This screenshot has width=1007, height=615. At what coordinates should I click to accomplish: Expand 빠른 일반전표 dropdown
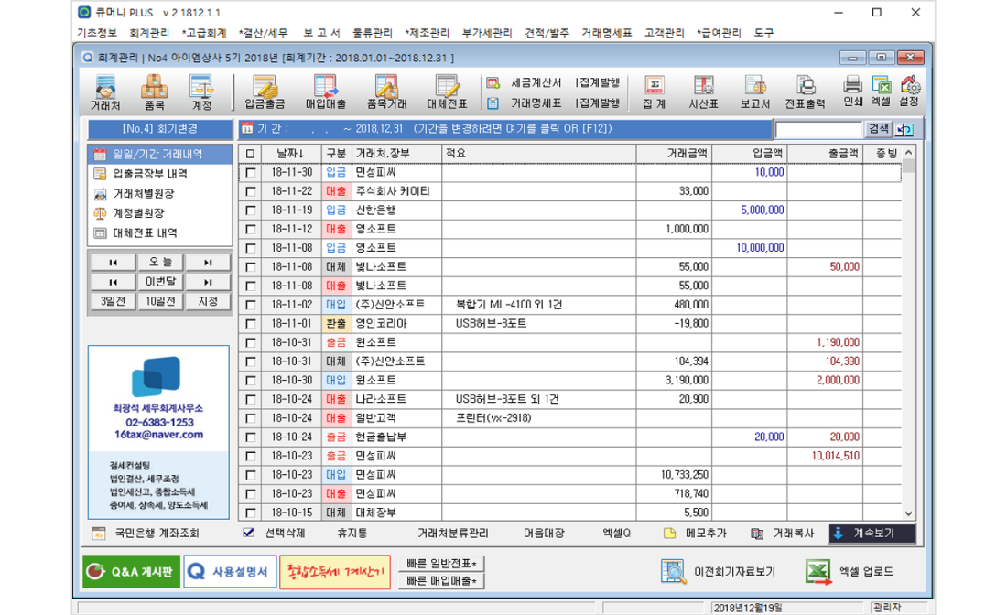[x=441, y=564]
